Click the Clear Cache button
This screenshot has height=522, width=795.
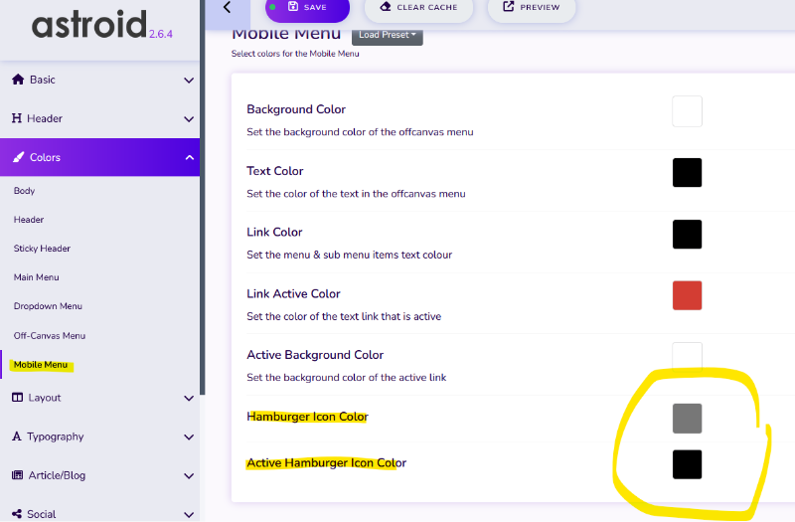click(418, 9)
